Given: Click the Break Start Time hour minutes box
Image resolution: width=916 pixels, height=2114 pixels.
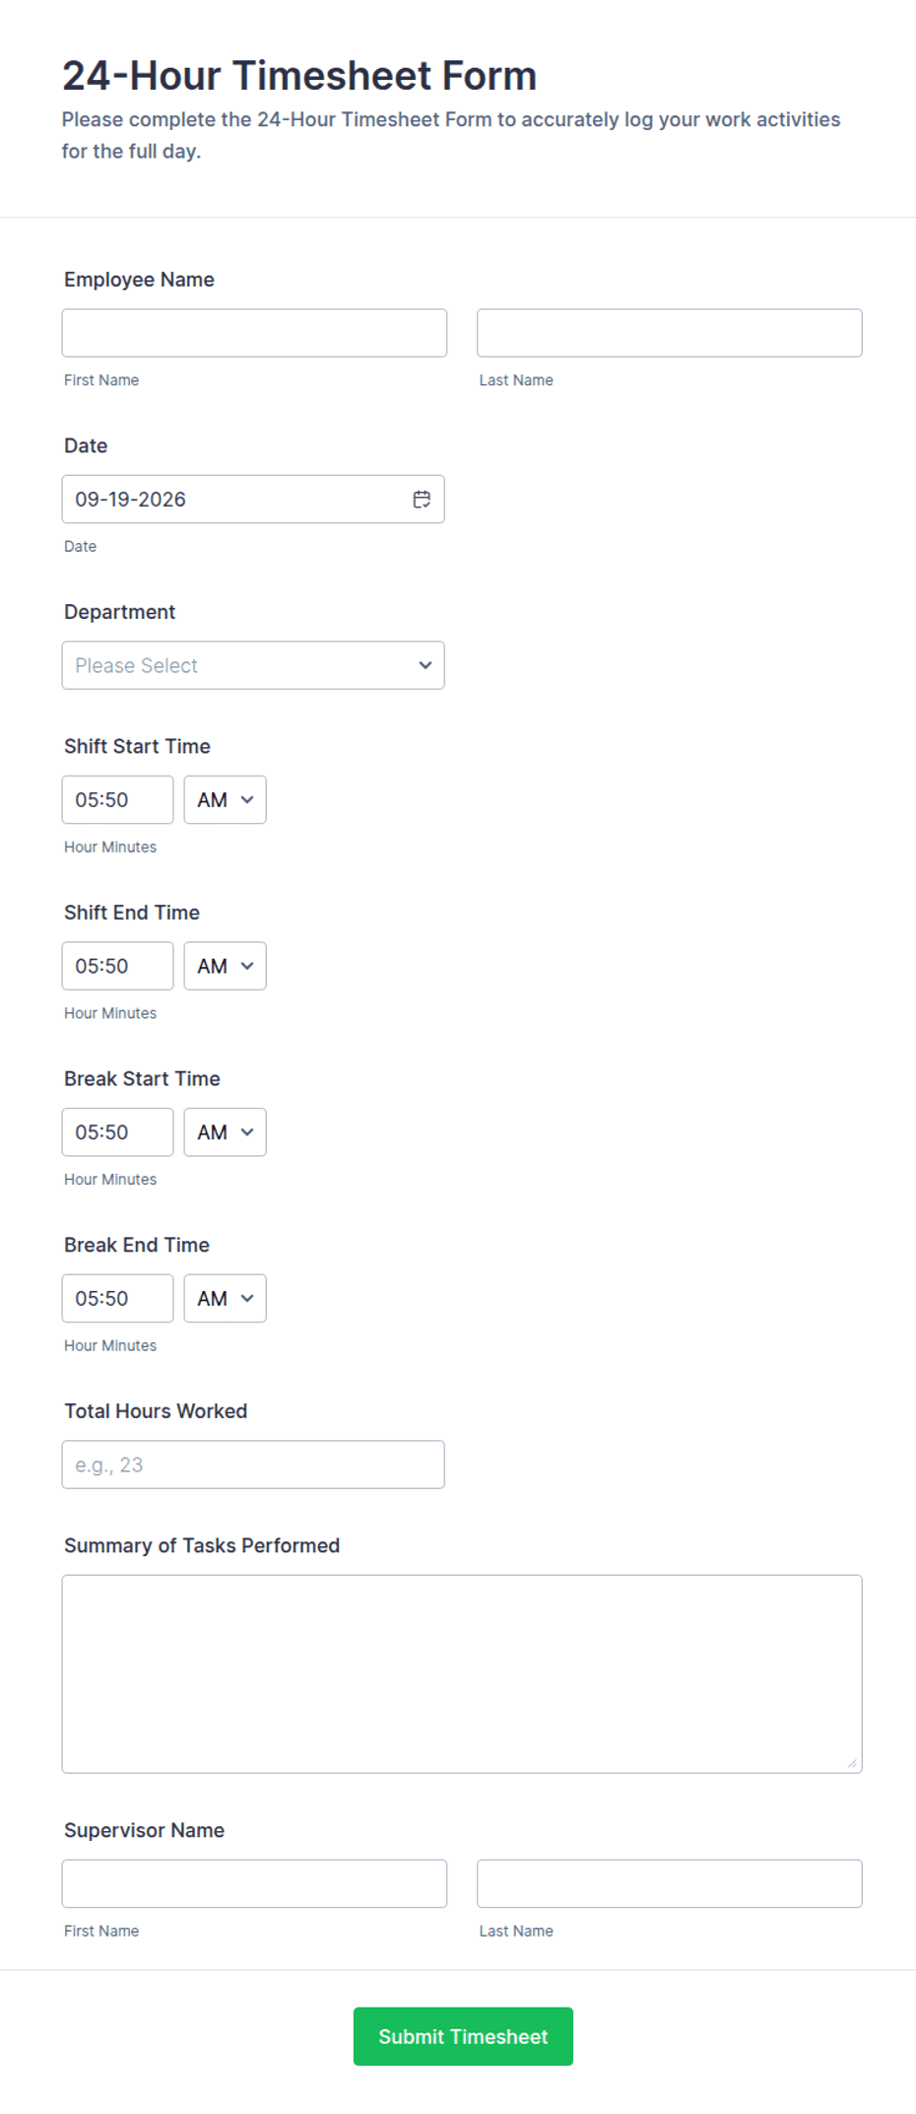Looking at the screenshot, I should click(117, 1132).
